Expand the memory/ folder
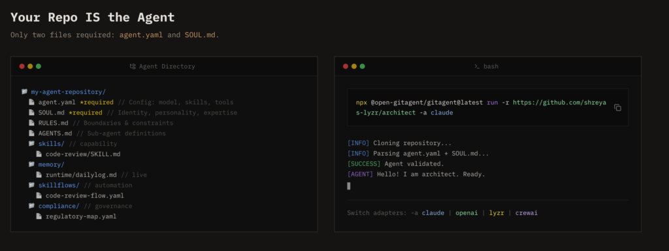This screenshot has width=669, height=251. point(51,164)
